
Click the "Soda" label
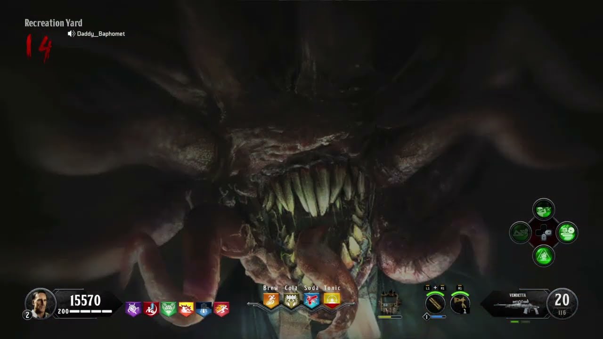pyautogui.click(x=311, y=288)
